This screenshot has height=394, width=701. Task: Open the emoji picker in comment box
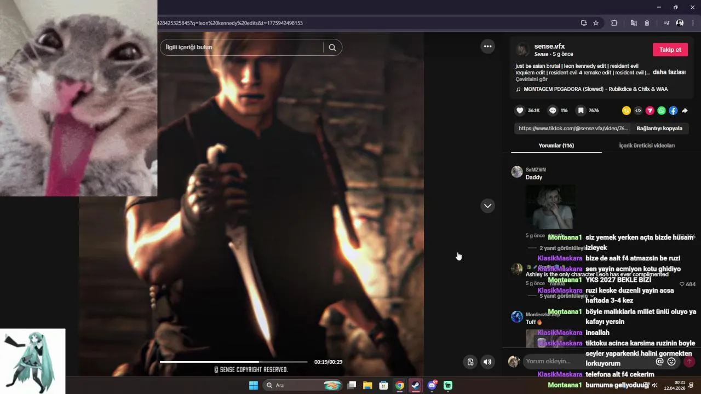671,361
